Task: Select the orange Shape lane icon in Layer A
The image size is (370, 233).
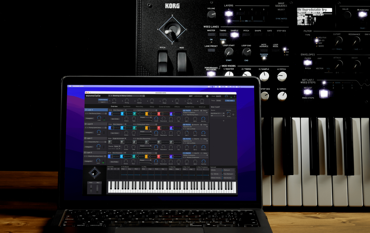Action: (147, 114)
